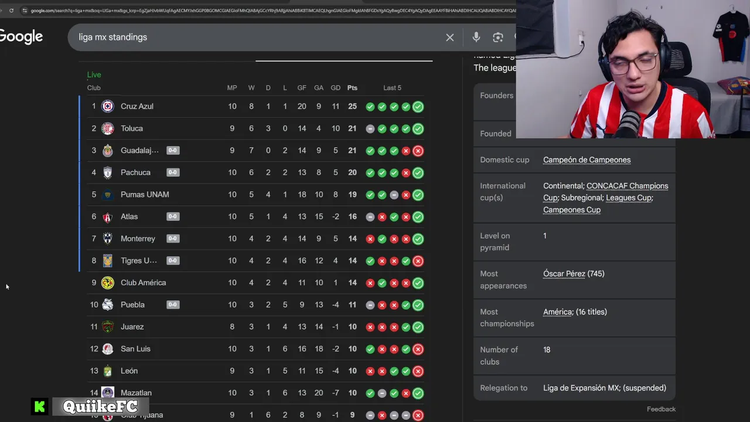
Task: Open the Leagues Cup link
Action: click(x=628, y=198)
